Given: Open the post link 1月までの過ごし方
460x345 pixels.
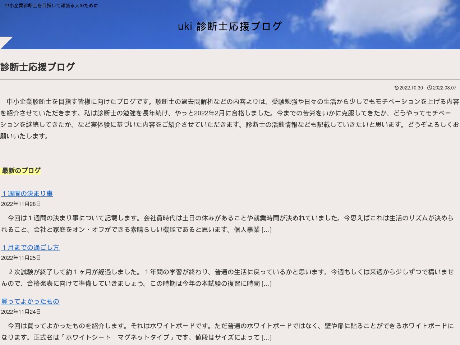Looking at the screenshot, I should pos(30,248).
